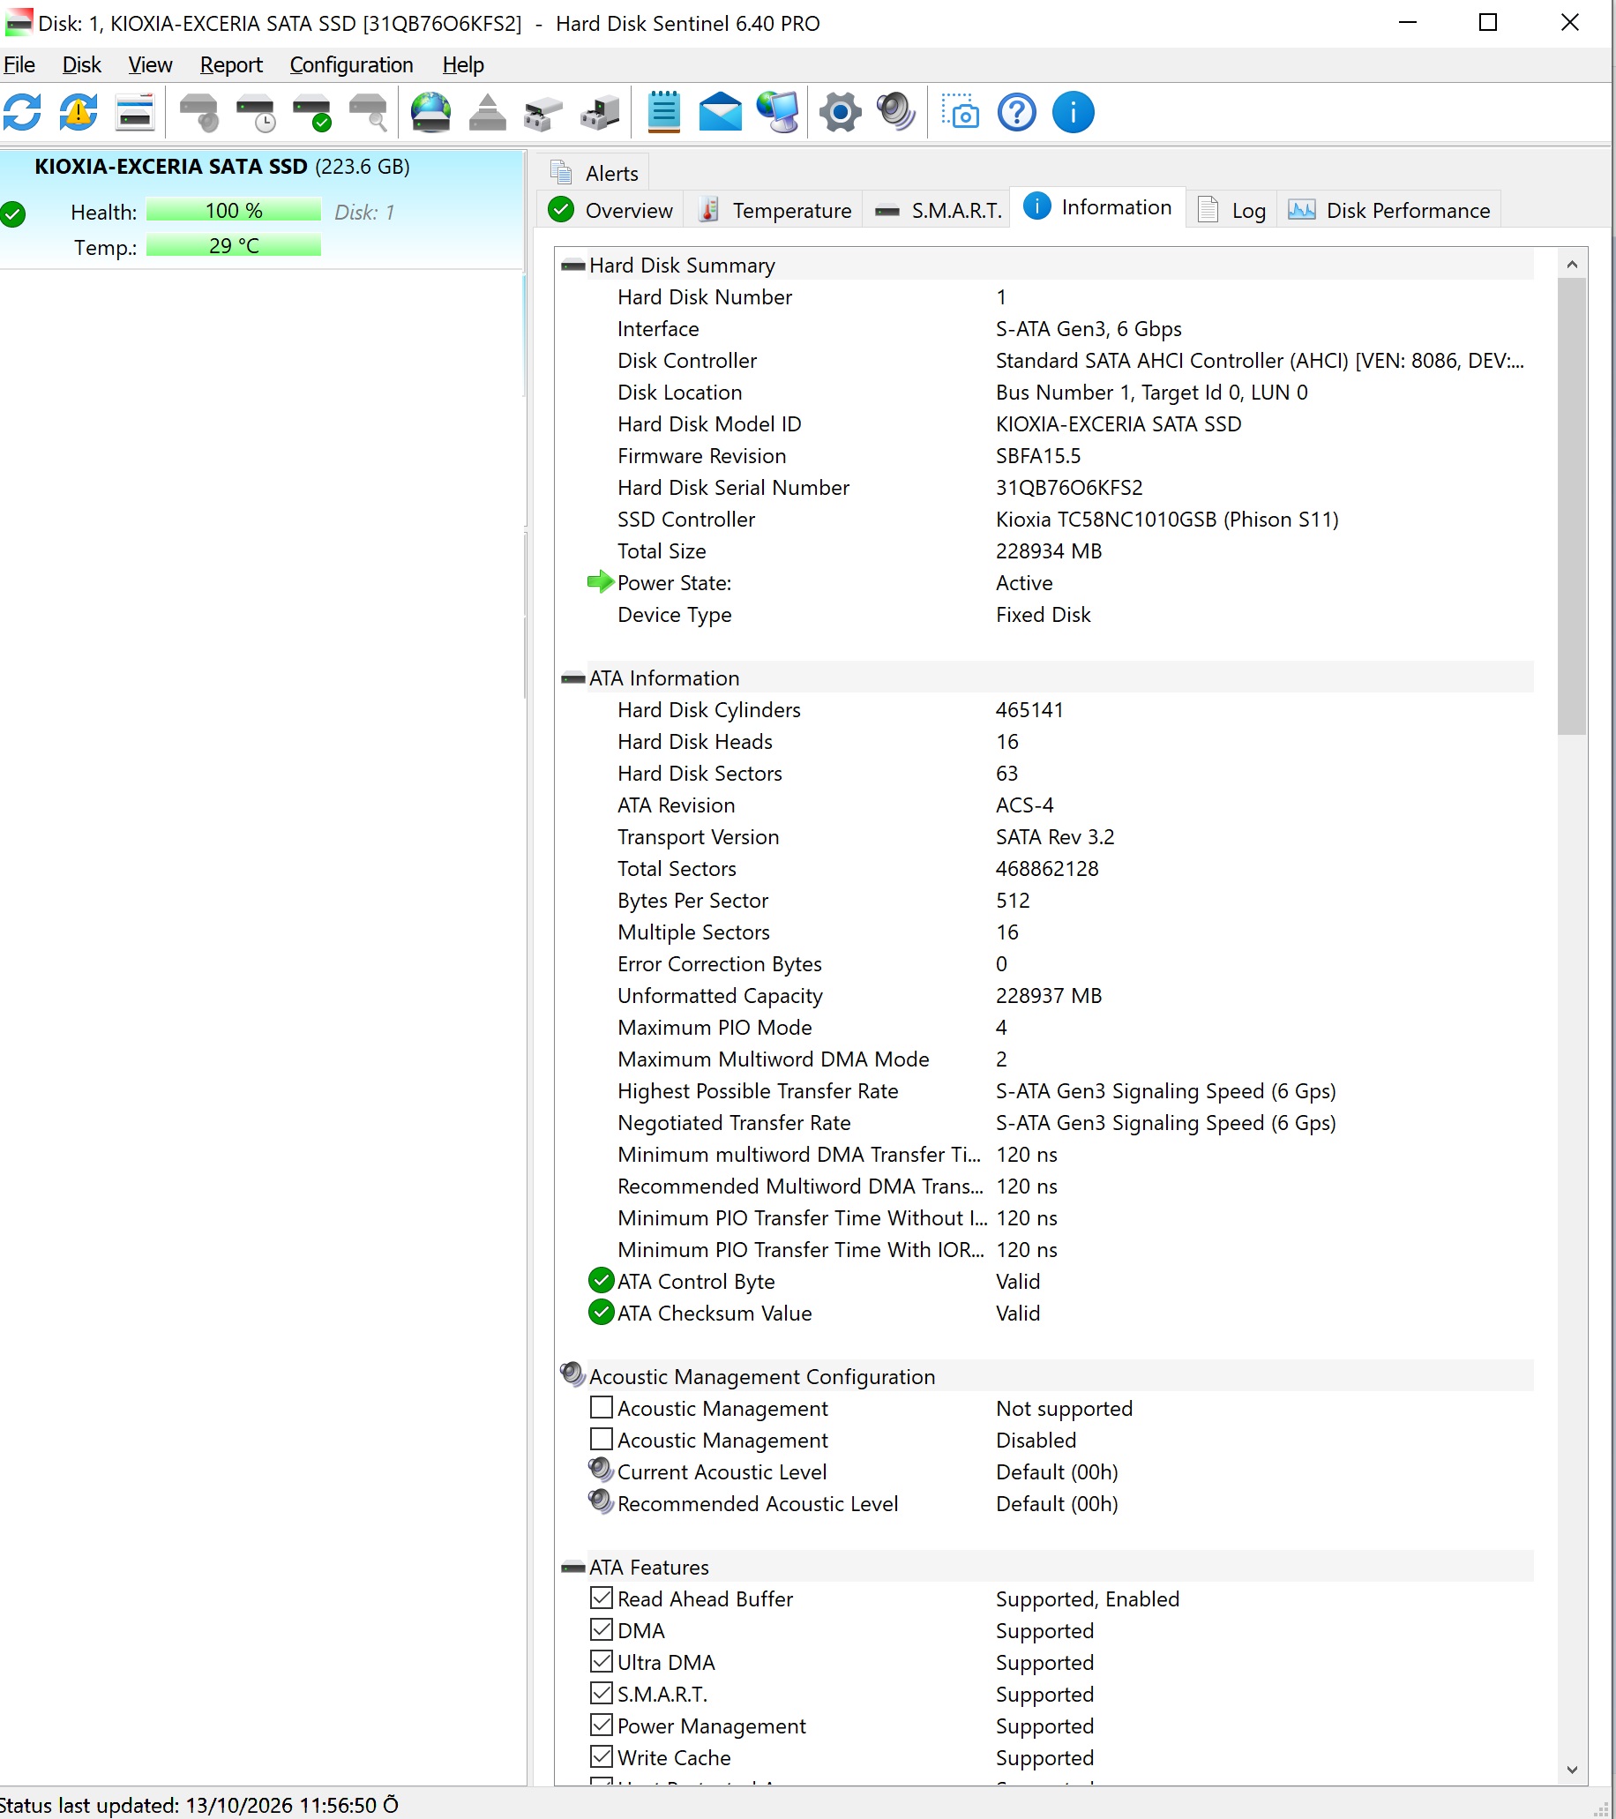This screenshot has height=1819, width=1616.
Task: Open the disk window panel icon
Action: (135, 113)
